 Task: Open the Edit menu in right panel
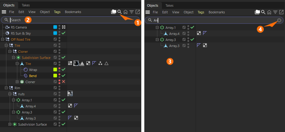coord(165,12)
